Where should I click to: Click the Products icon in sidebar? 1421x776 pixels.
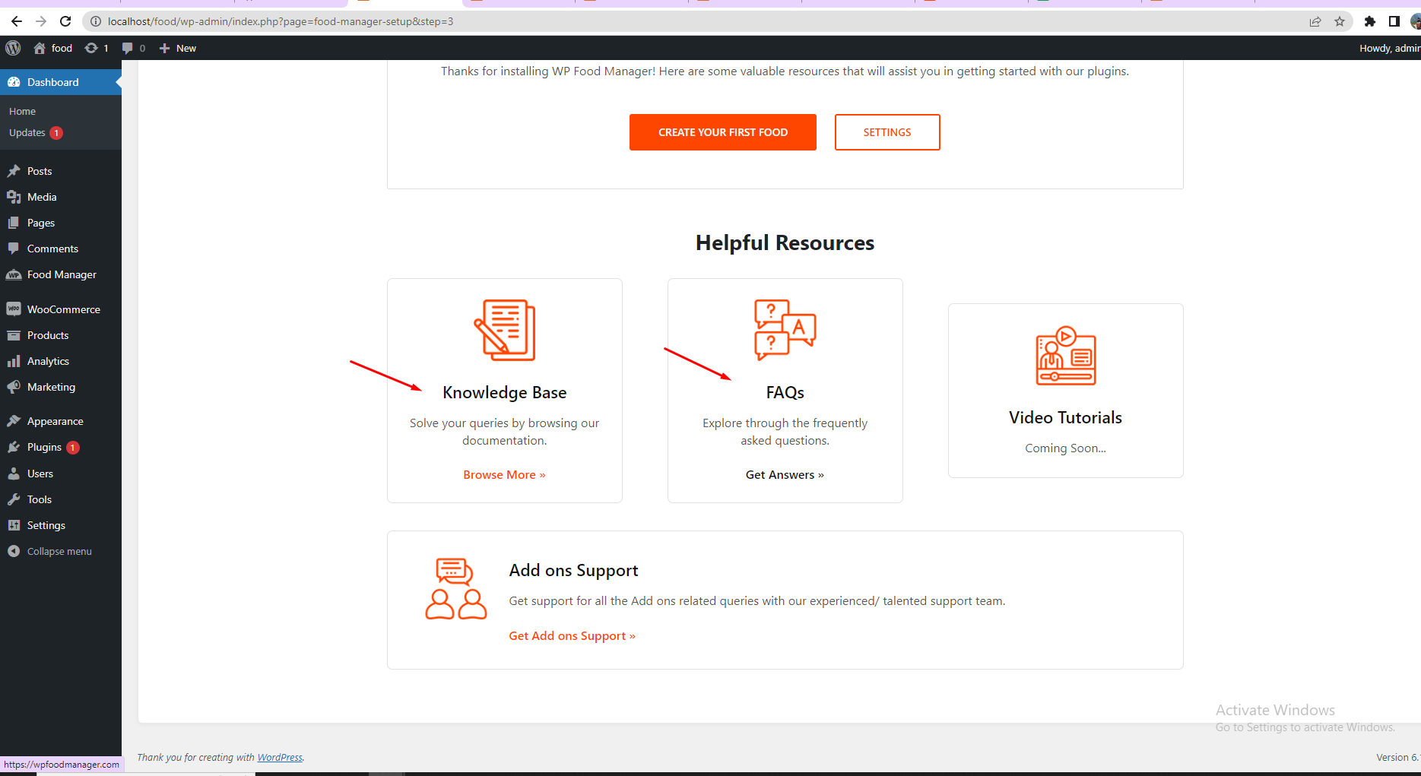coord(14,335)
